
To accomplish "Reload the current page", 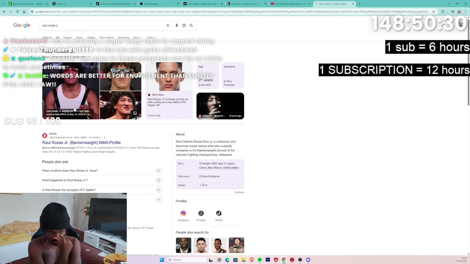I will pyautogui.click(x=17, y=12).
